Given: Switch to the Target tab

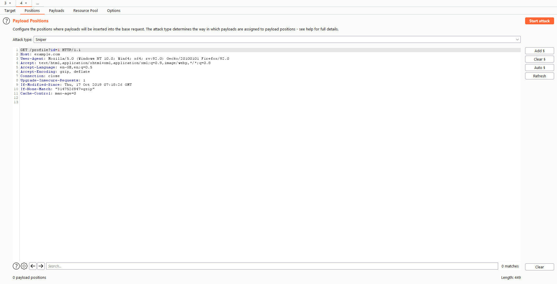Looking at the screenshot, I should click(10, 11).
